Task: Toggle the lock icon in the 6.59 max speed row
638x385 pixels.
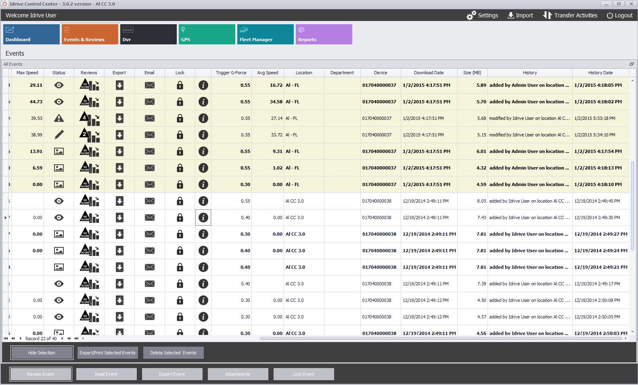Action: 180,168
